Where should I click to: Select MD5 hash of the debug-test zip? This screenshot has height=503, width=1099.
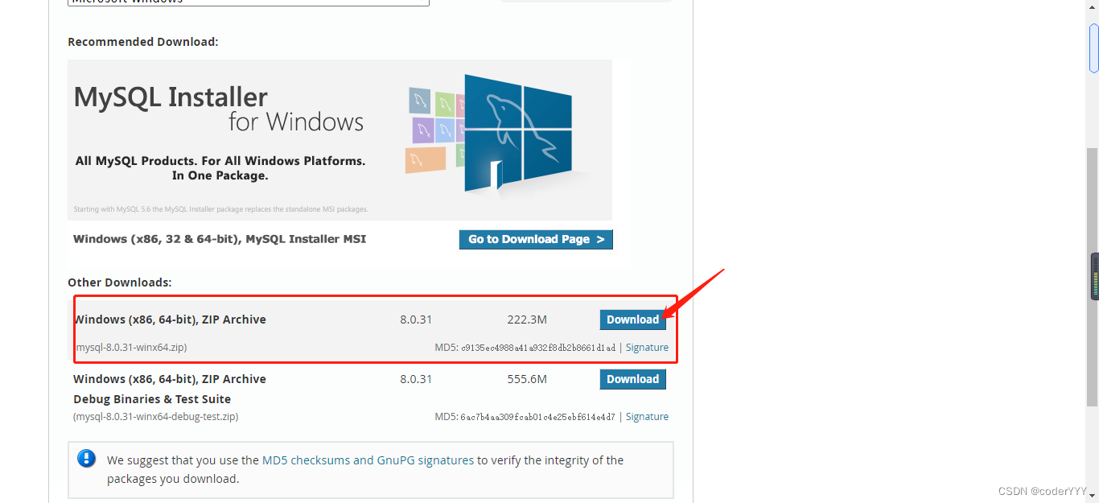click(x=538, y=417)
